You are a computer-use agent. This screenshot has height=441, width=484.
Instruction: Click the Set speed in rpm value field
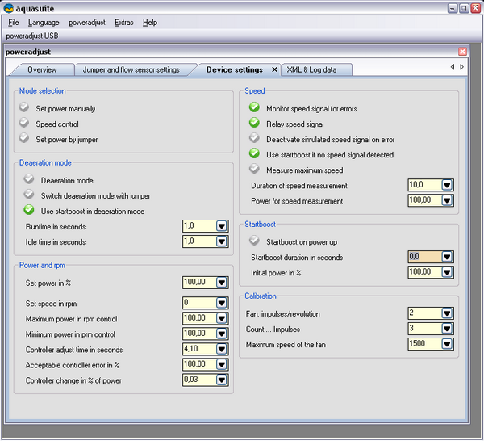tap(199, 303)
